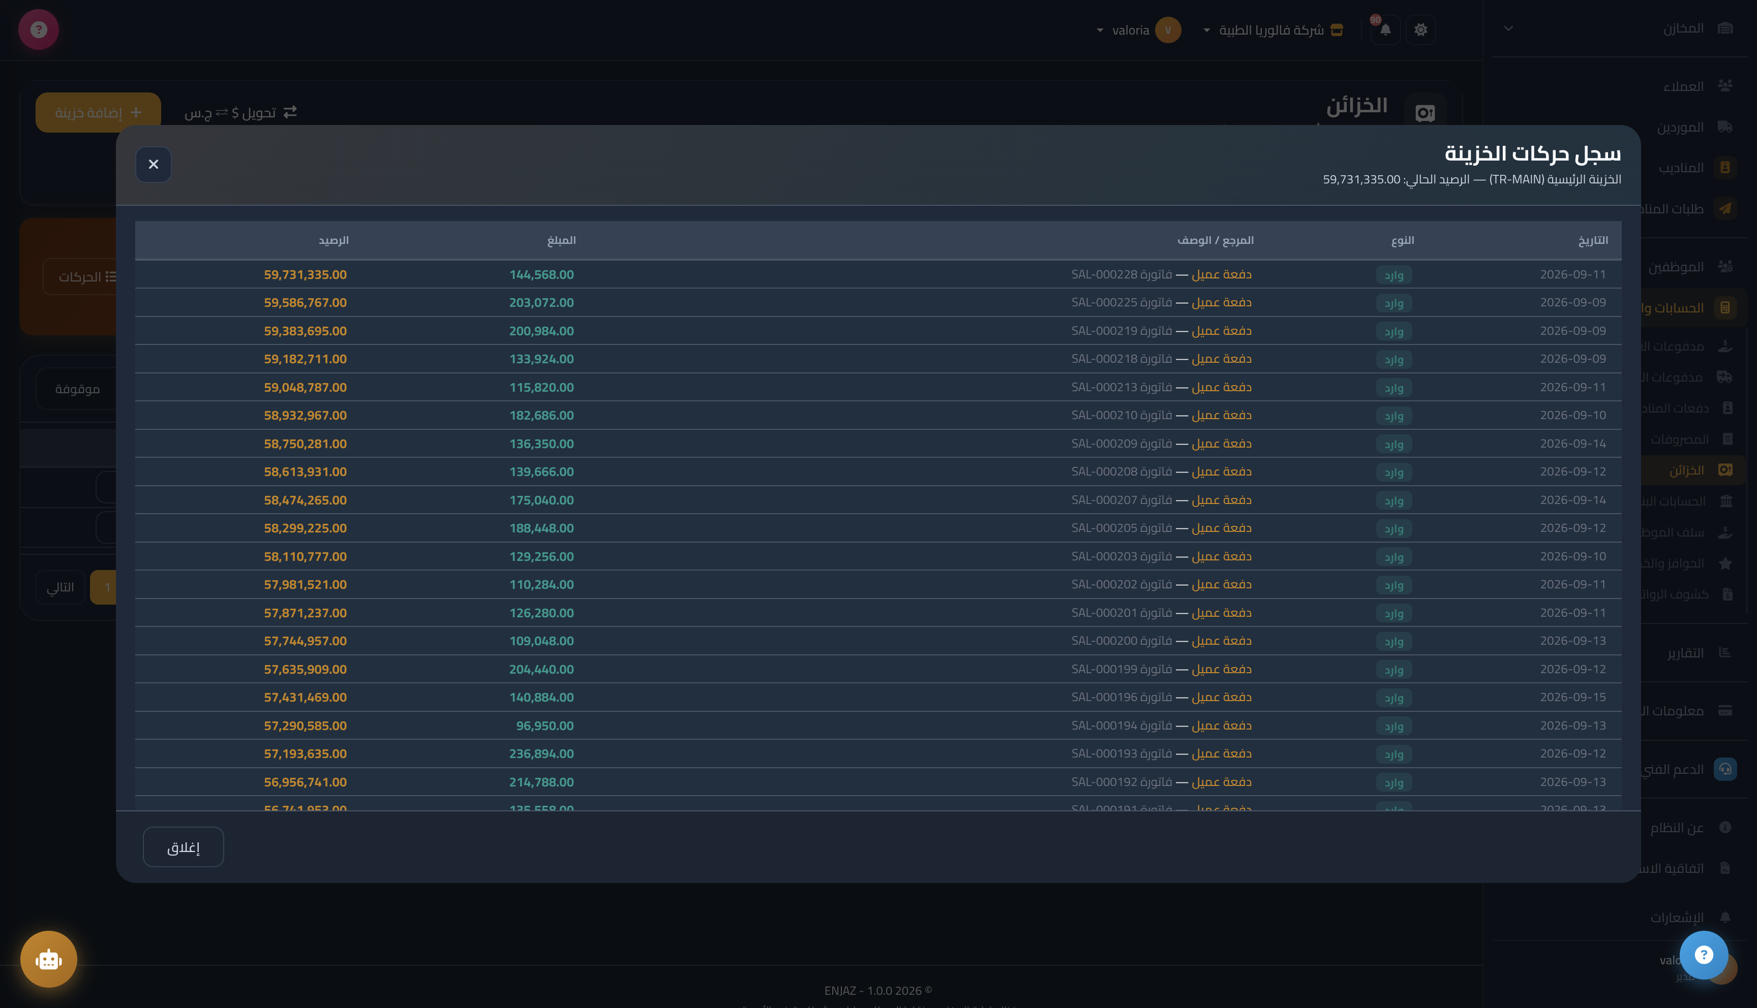1757x1008 pixels.
Task: Open the شركة فالوريا الطبية company selector
Action: [1274, 30]
